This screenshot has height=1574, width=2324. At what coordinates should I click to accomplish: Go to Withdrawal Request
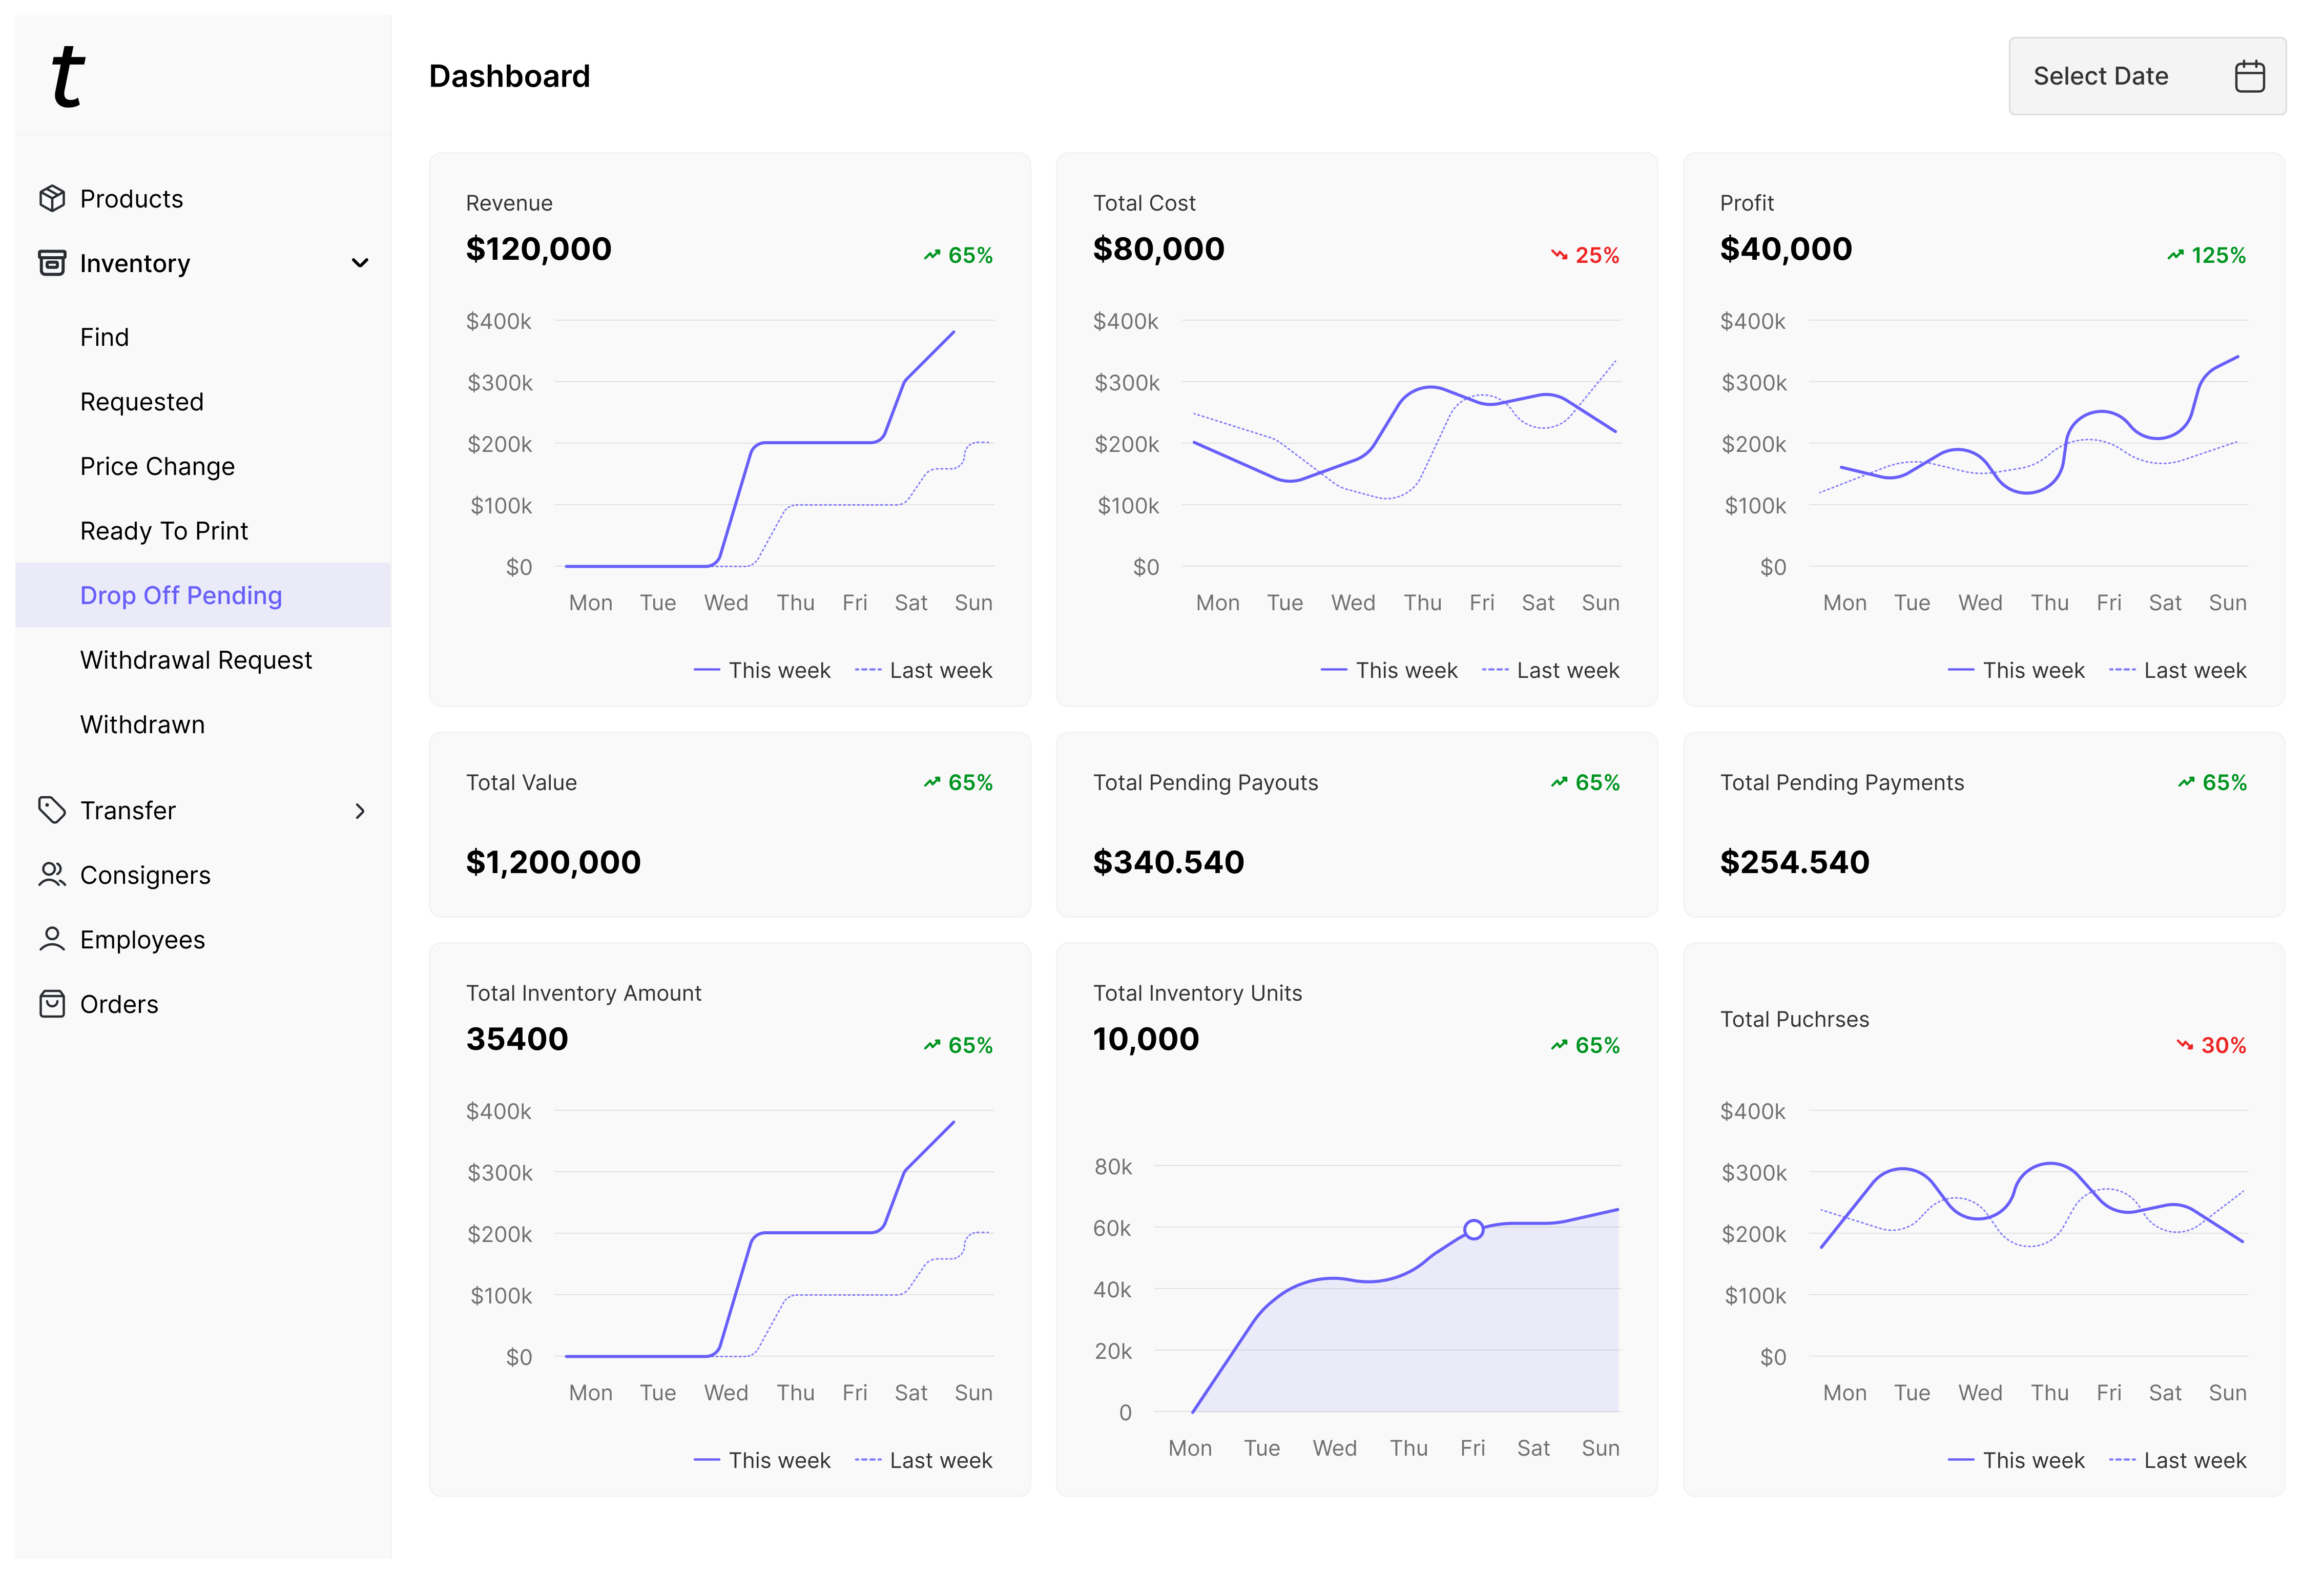(x=196, y=660)
